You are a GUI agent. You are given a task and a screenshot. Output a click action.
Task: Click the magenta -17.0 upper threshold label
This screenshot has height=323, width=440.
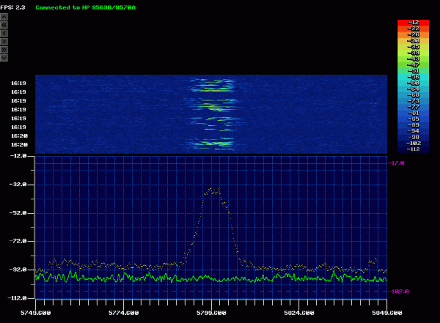(x=397, y=163)
